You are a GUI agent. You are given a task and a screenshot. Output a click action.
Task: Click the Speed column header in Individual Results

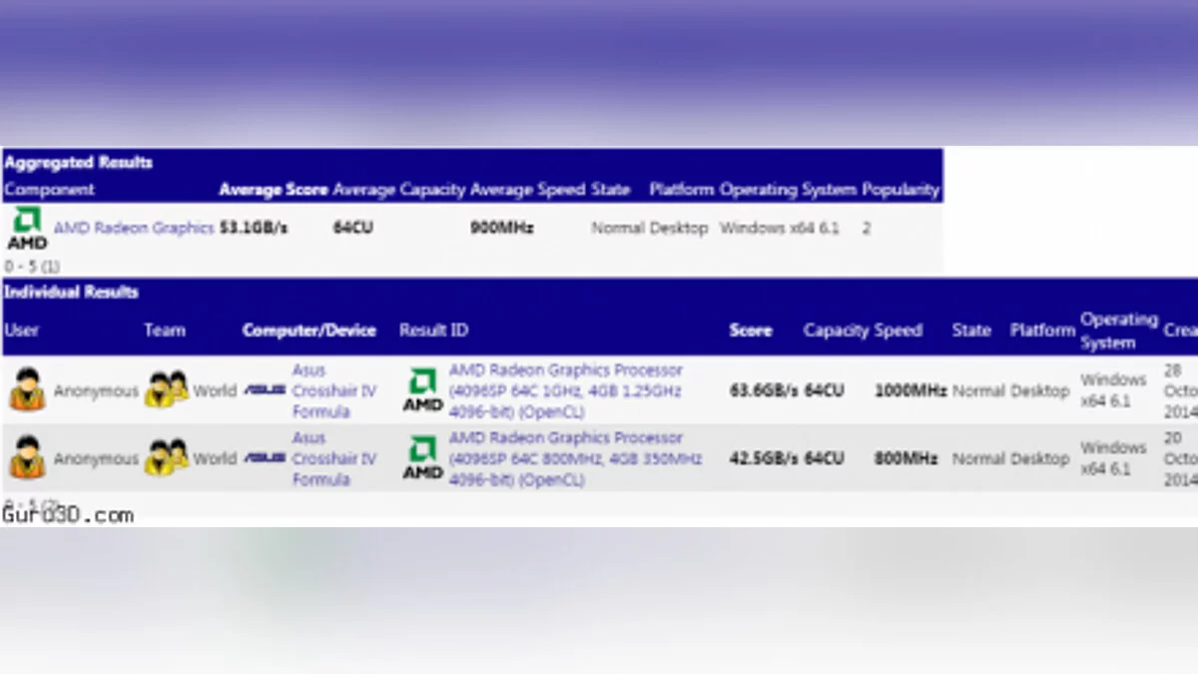[x=898, y=331]
